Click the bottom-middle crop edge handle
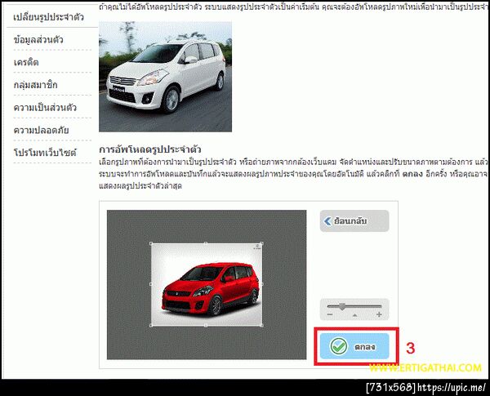This screenshot has height=396, width=490. tap(206, 325)
